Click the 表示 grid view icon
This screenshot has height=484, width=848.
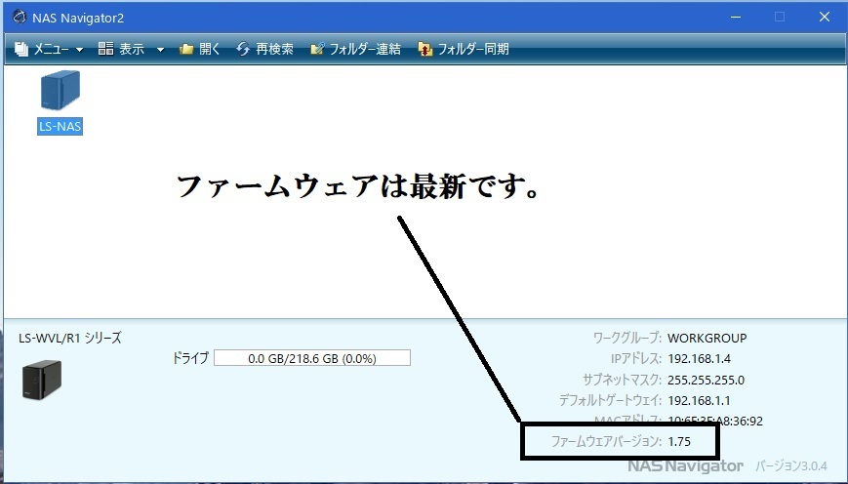coord(105,49)
